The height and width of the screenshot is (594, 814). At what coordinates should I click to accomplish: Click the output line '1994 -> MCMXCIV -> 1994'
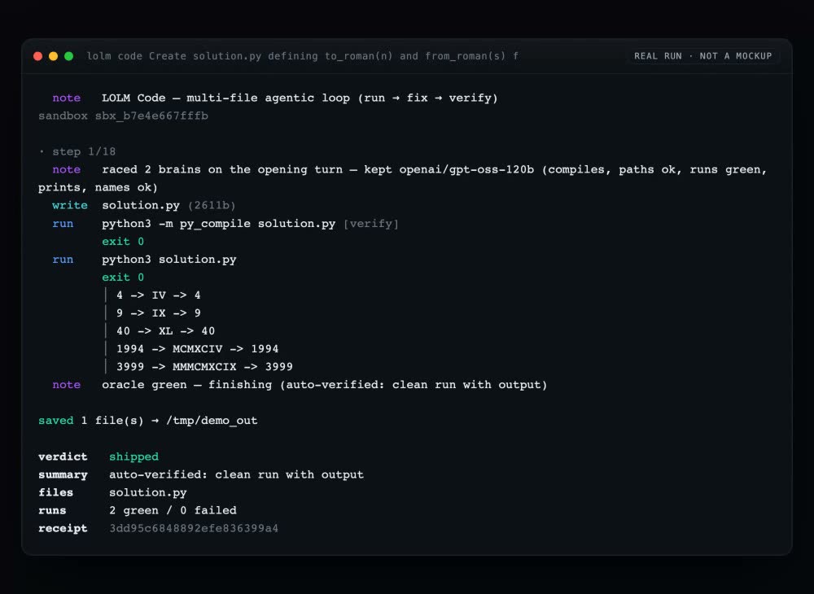197,349
